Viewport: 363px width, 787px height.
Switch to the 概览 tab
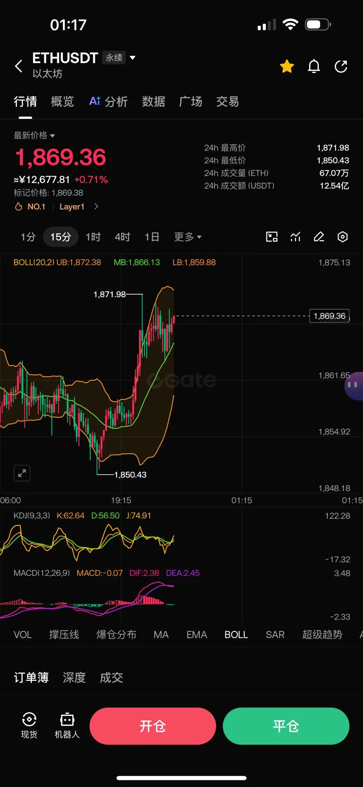(x=62, y=102)
